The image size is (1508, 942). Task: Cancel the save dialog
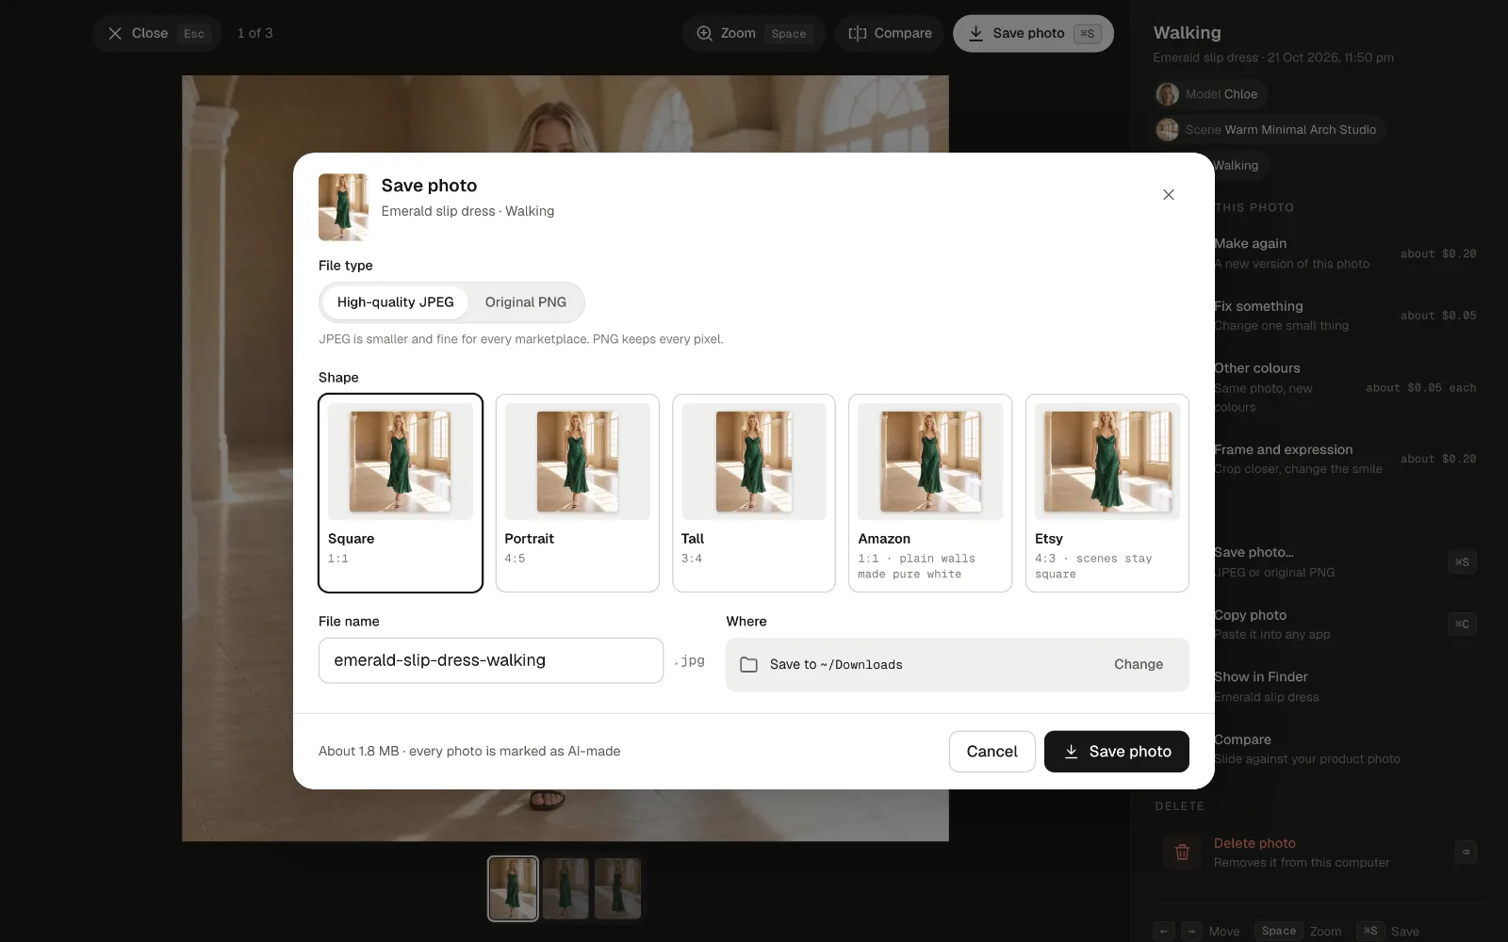(x=992, y=752)
